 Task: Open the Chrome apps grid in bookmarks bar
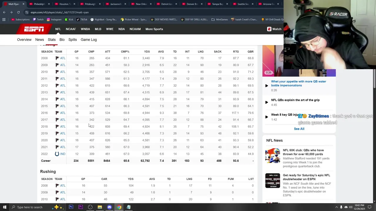click(4, 20)
